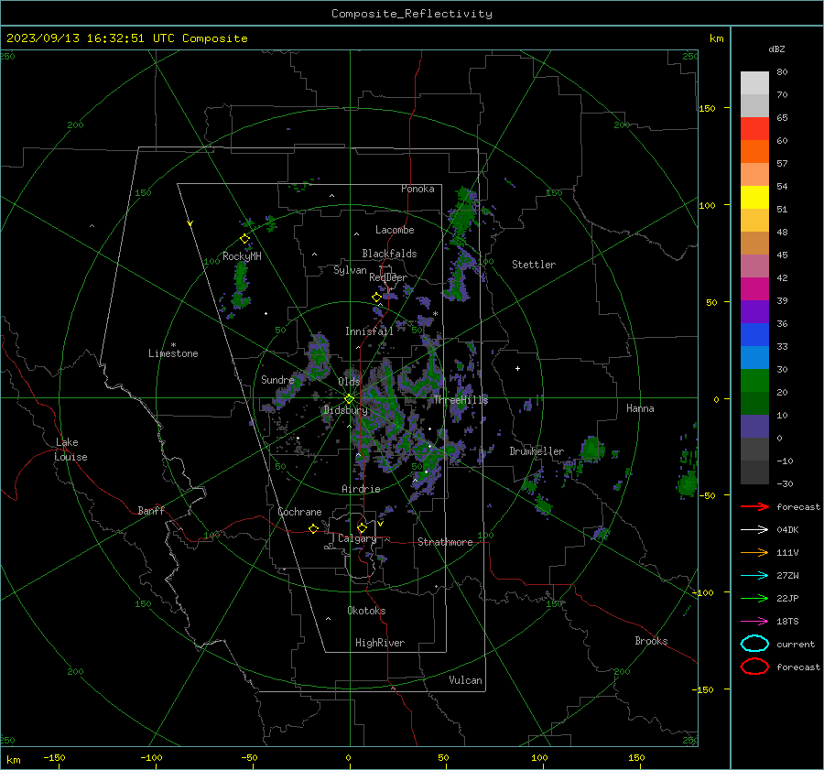Viewport: 824px width, 770px height.
Task: Click the cyan 27ZW arrow icon
Action: coord(754,576)
